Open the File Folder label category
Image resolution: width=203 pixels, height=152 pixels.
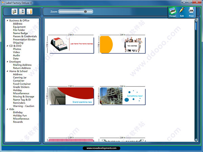[x=19, y=30]
